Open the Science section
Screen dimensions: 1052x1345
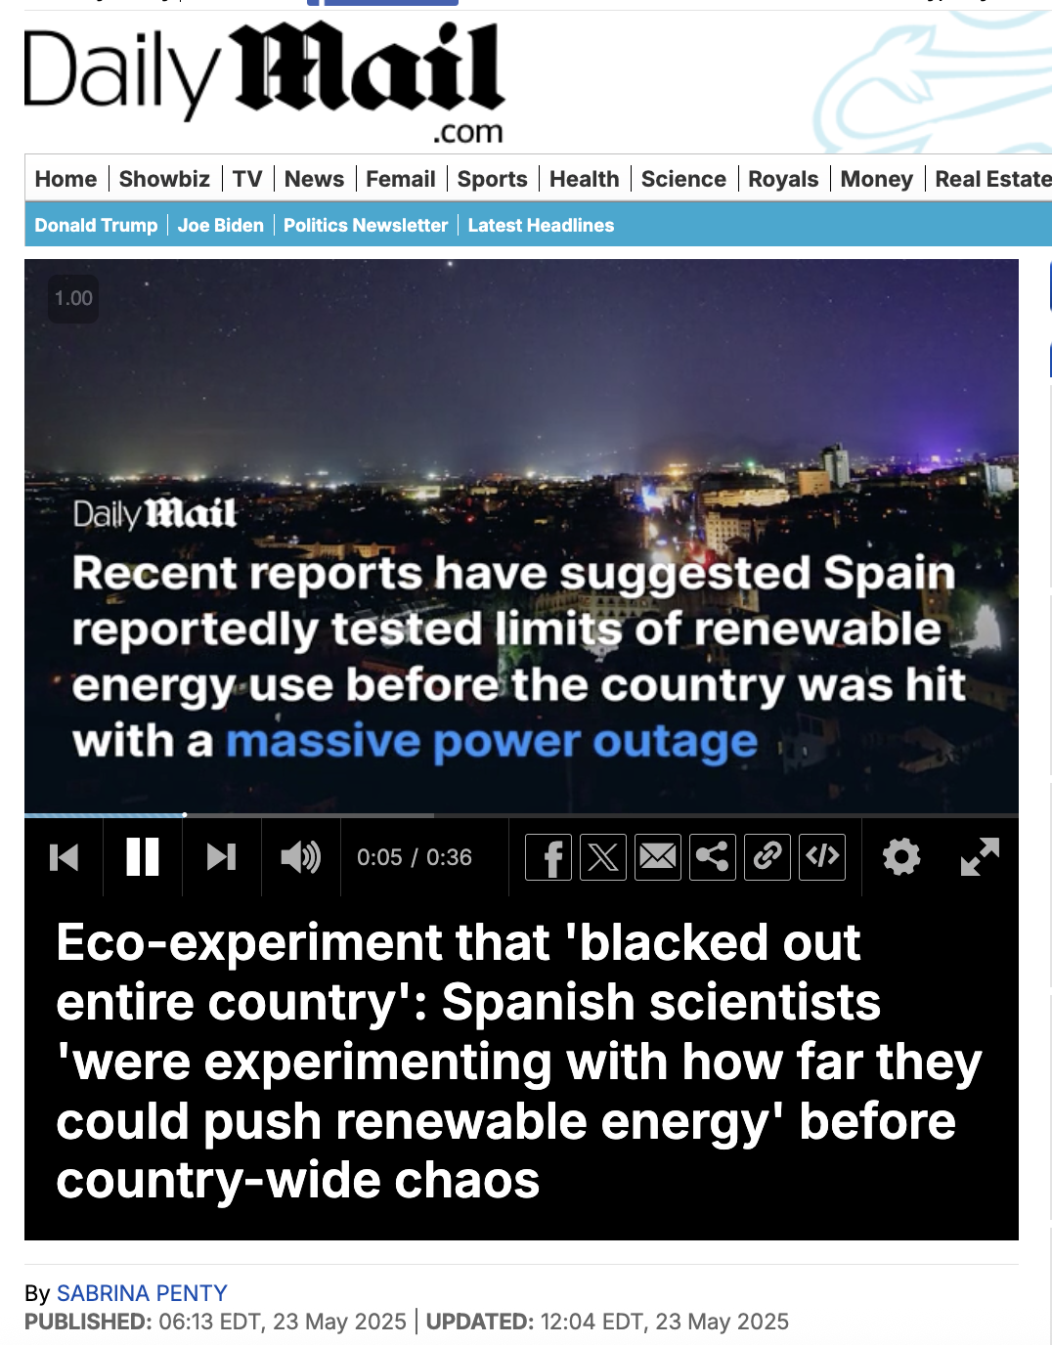(683, 179)
